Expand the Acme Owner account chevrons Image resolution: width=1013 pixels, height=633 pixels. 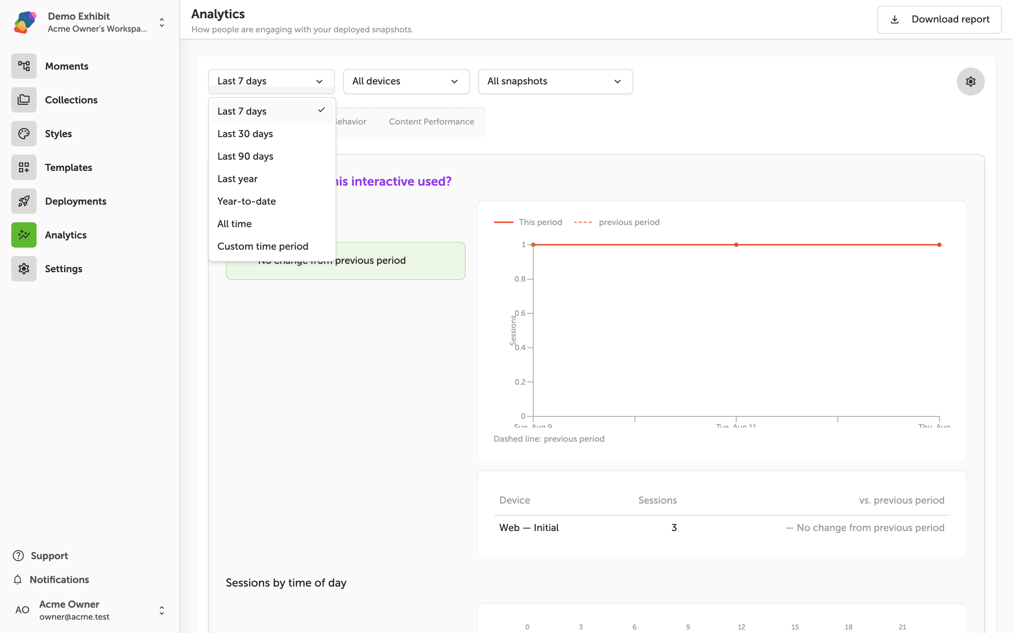pyautogui.click(x=161, y=610)
